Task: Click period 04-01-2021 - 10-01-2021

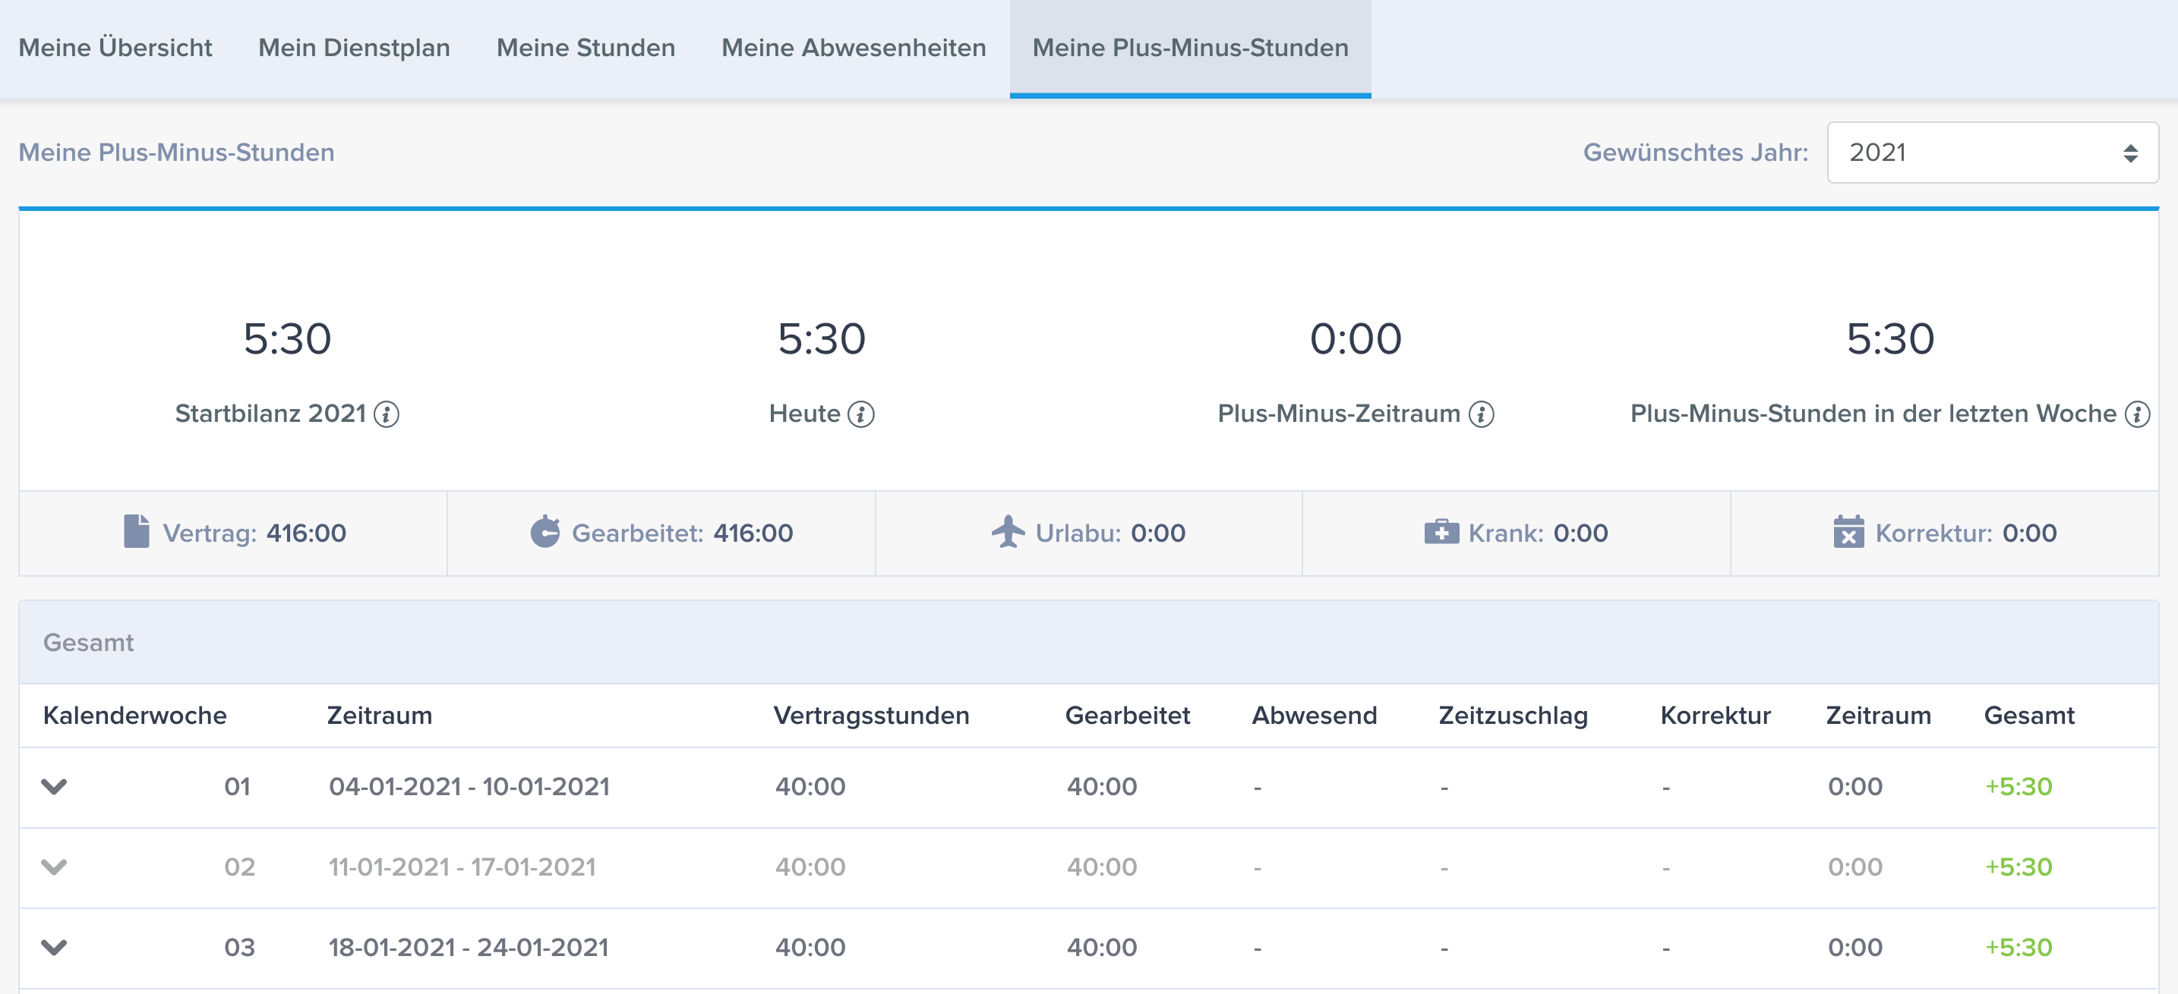Action: click(469, 787)
